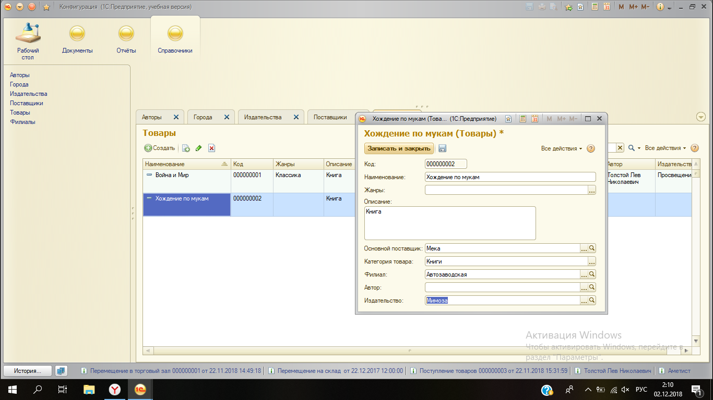Open the calculator from the dialog title bar

pyautogui.click(x=523, y=119)
